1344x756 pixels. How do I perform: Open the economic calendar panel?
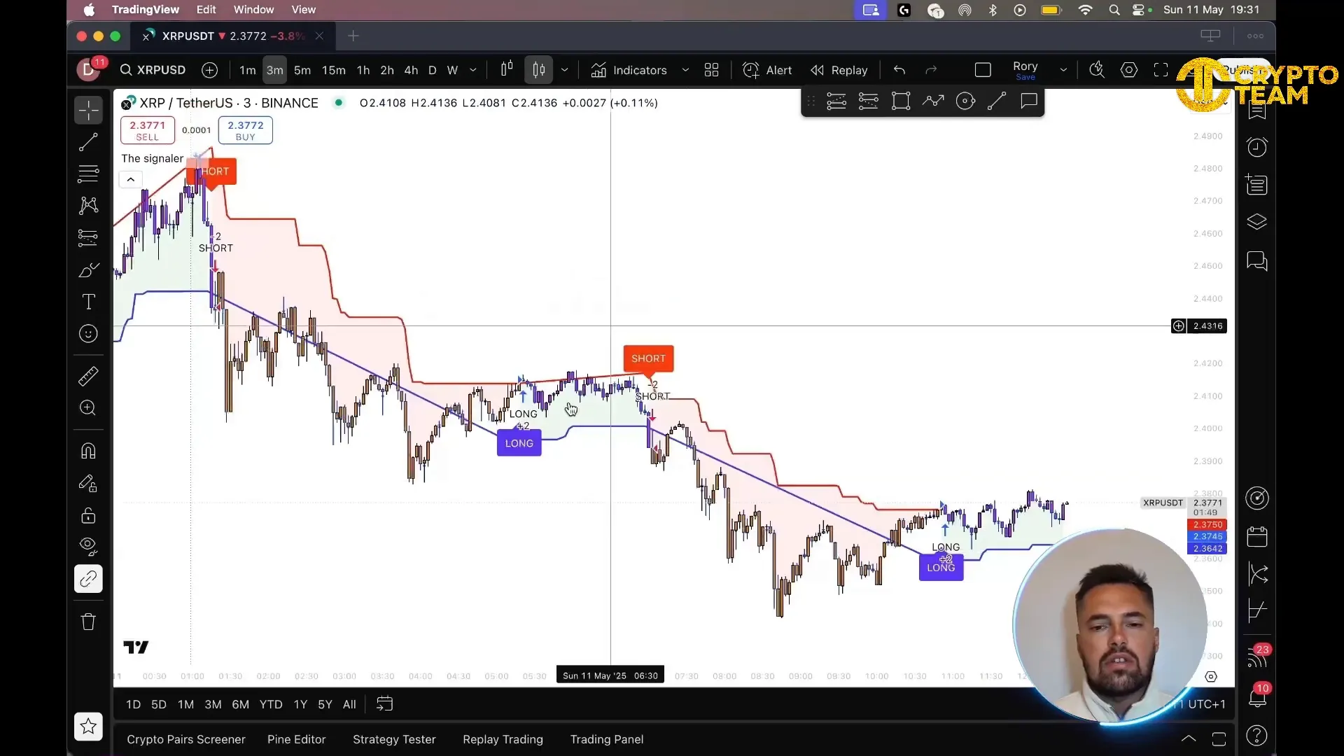pos(1257,537)
